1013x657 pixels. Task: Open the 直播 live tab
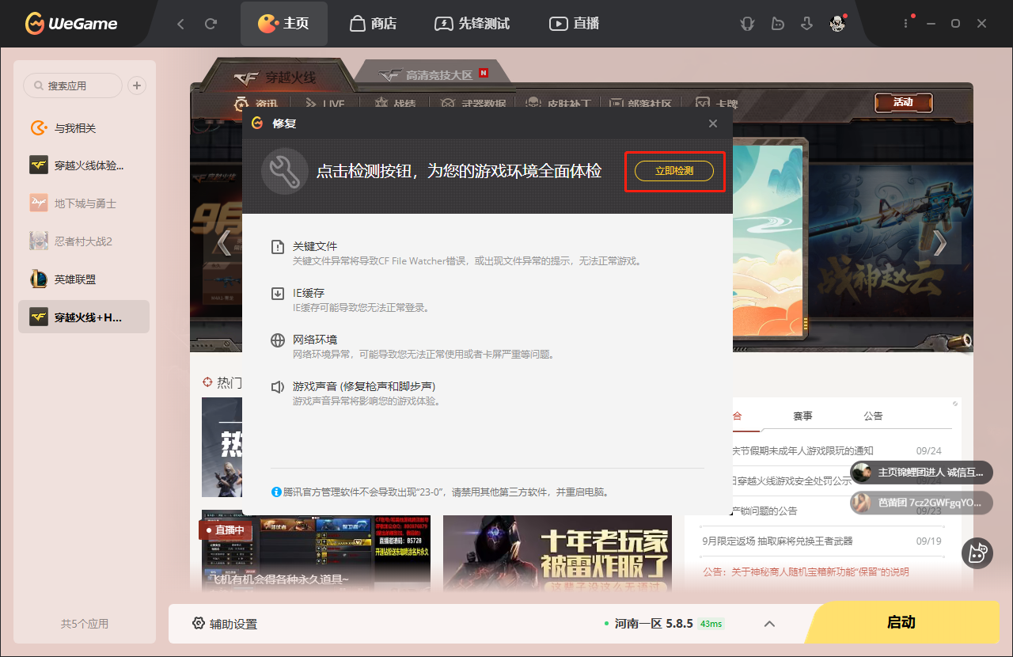click(575, 24)
